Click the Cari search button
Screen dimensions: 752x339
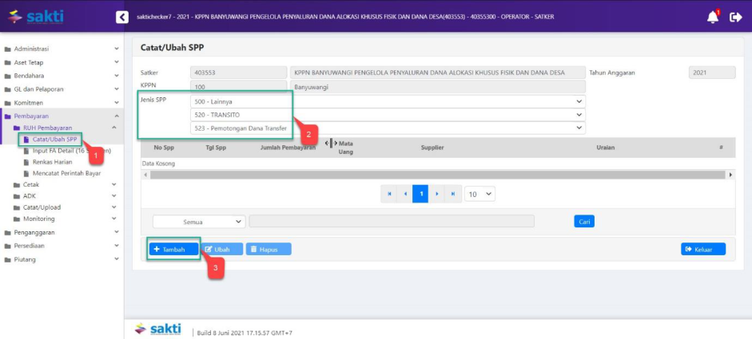(584, 222)
